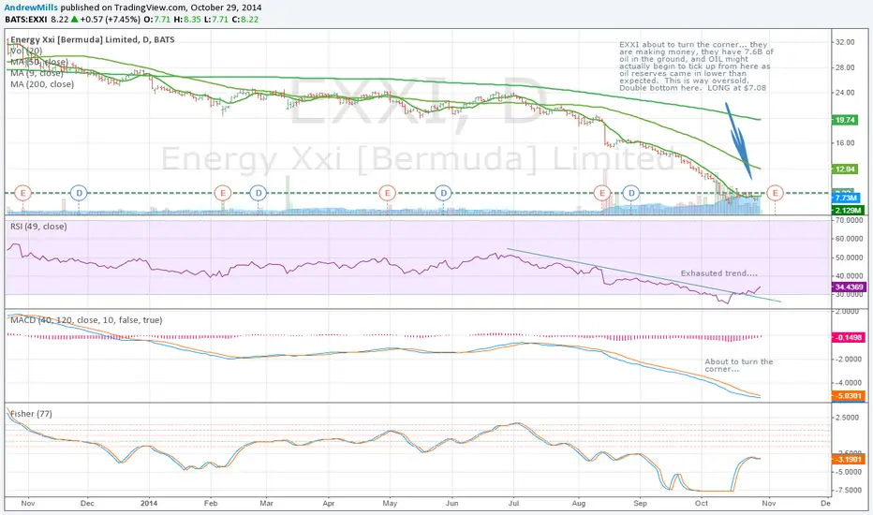Click the dividend D marker in late November 2013
Screen dimensions: 873x515
pos(79,193)
